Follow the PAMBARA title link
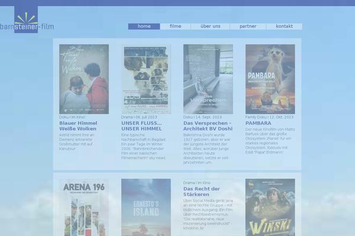355x236 pixels. pyautogui.click(x=259, y=123)
